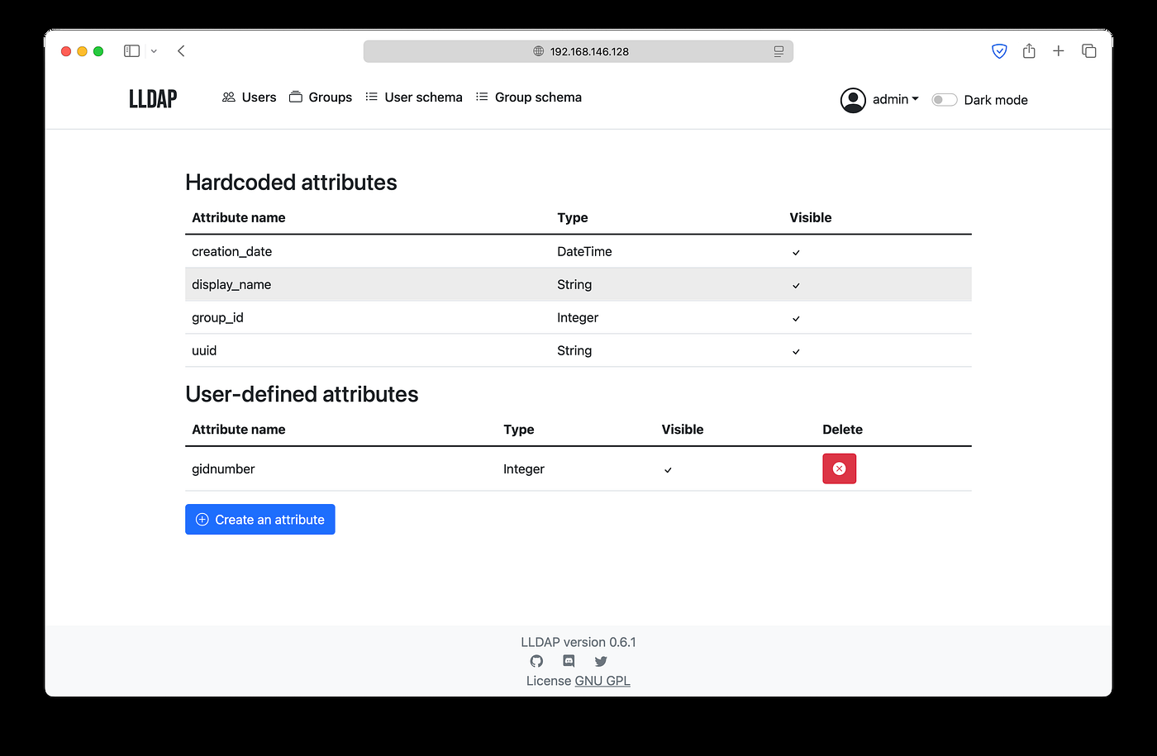Open the Groups page
Screen dimensions: 1157x756
point(321,97)
